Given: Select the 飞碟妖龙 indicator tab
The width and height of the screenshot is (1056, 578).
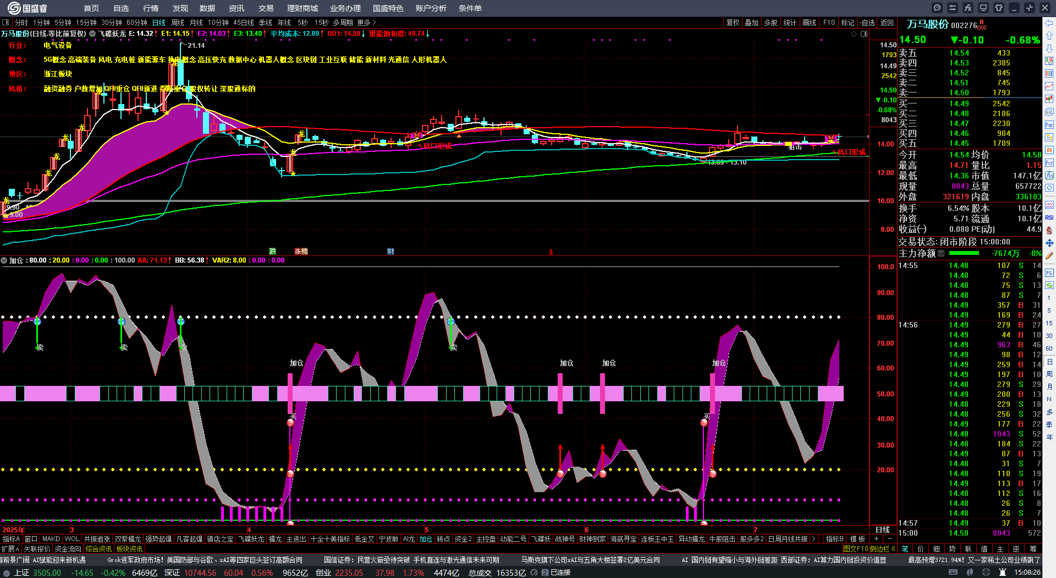Looking at the screenshot, I should coord(251,539).
